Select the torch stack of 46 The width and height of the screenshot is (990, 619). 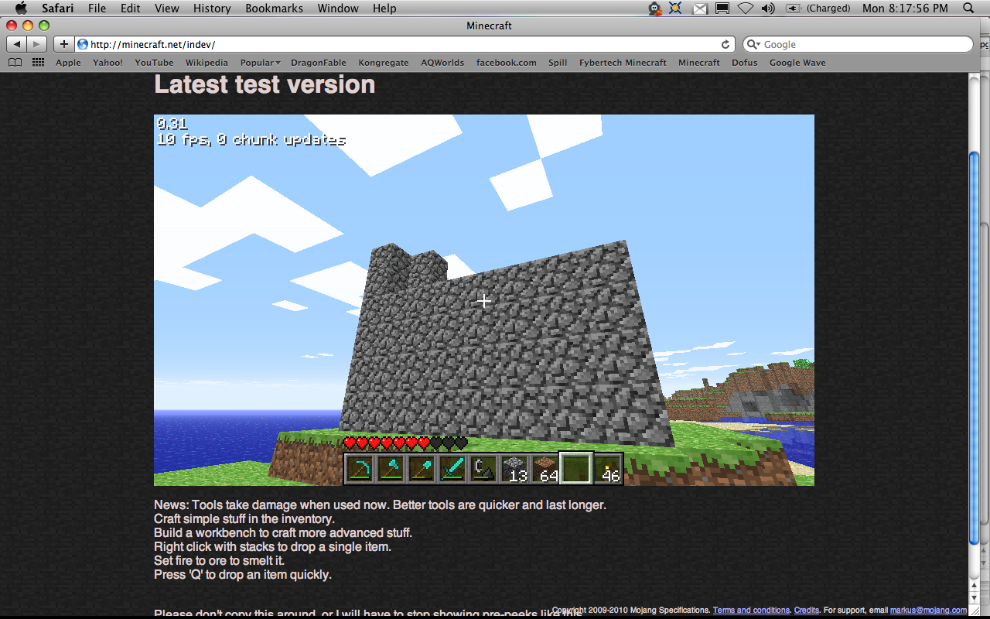click(x=607, y=469)
